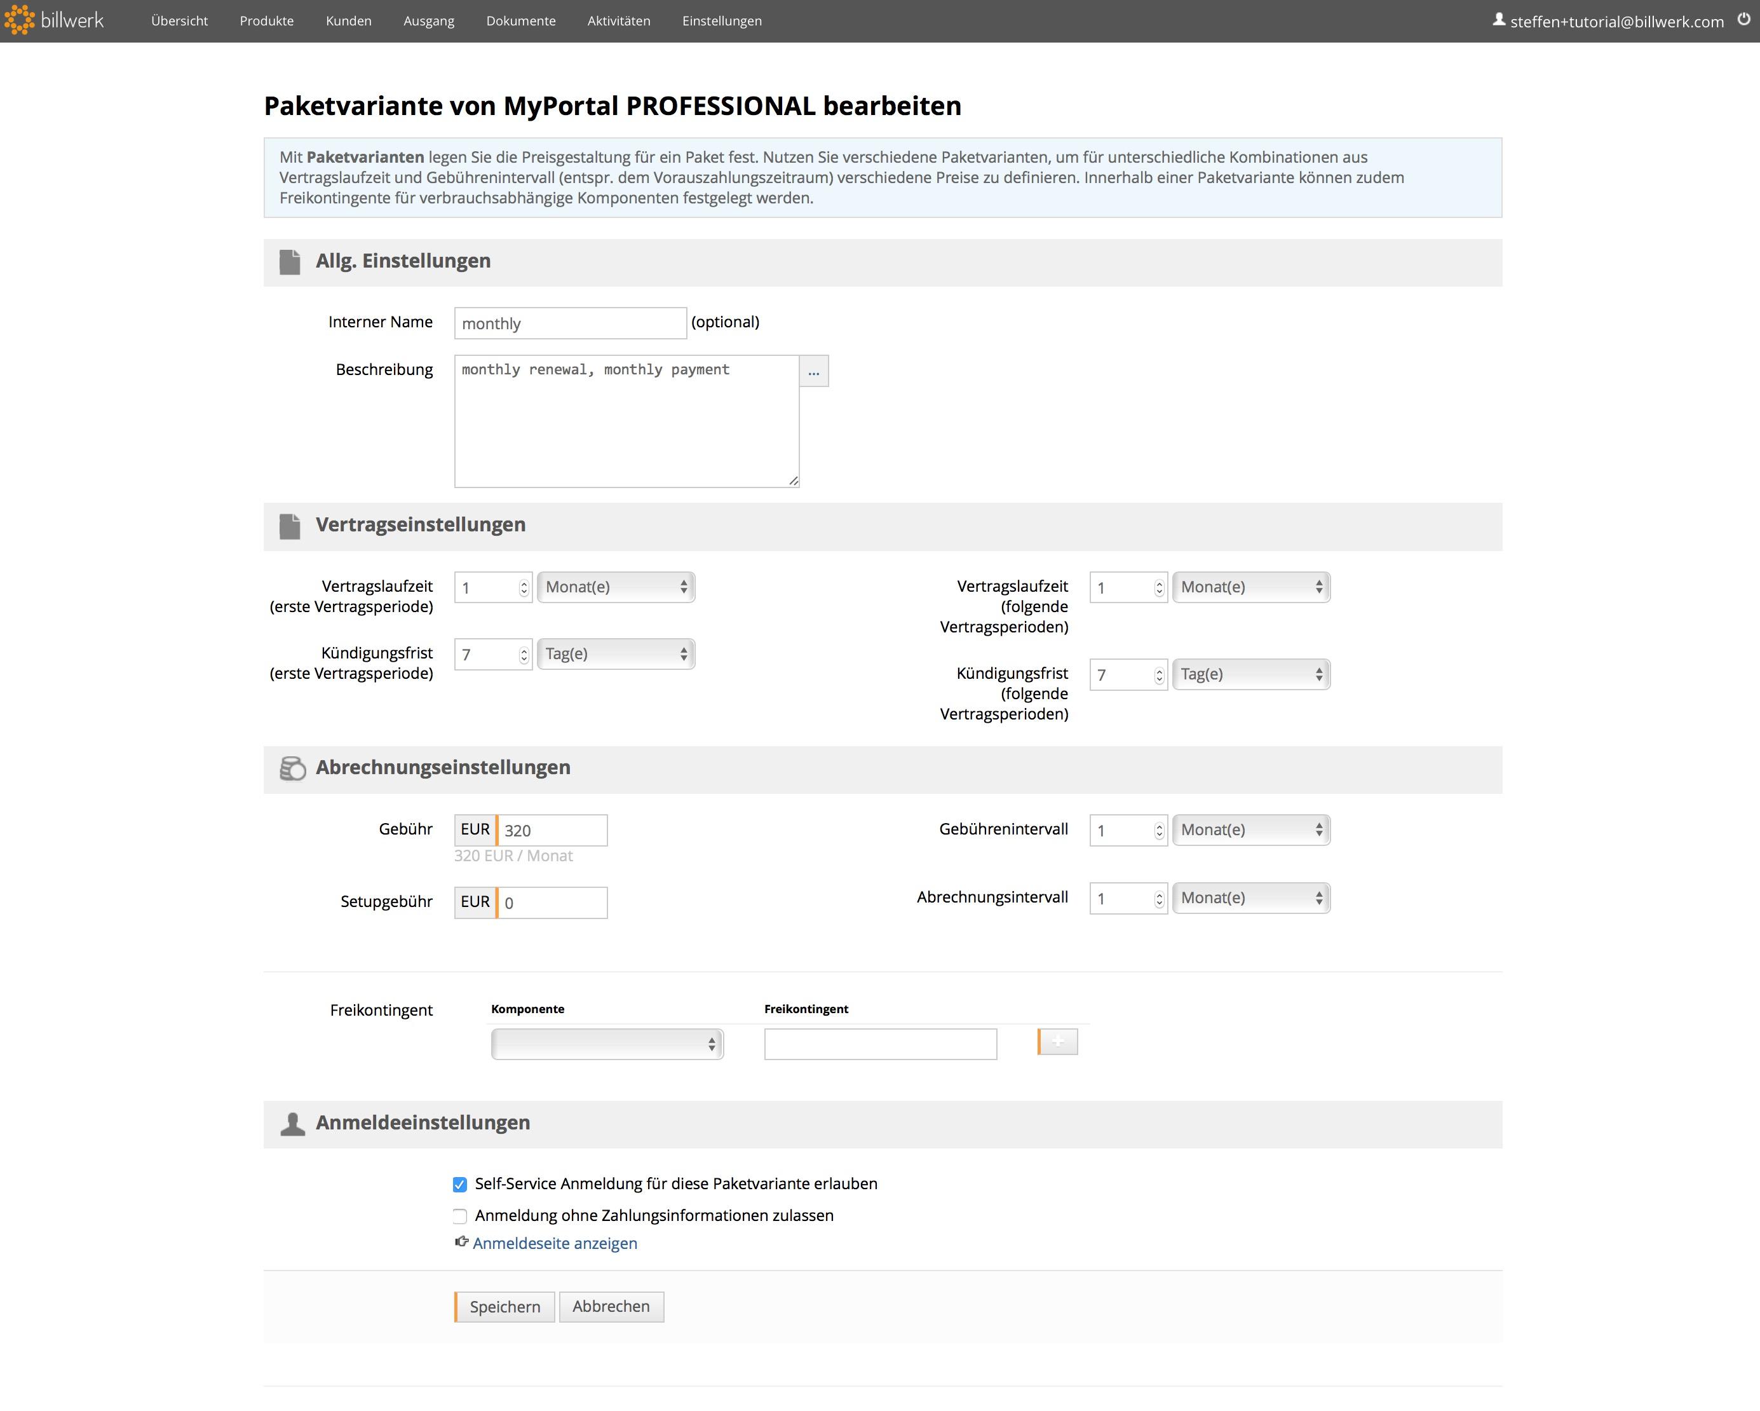Select Aktivitäten from the top navigation menu

pyautogui.click(x=619, y=20)
